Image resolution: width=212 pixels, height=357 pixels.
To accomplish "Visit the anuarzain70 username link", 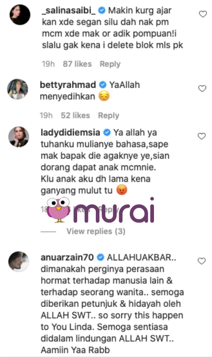I will click(67, 257).
